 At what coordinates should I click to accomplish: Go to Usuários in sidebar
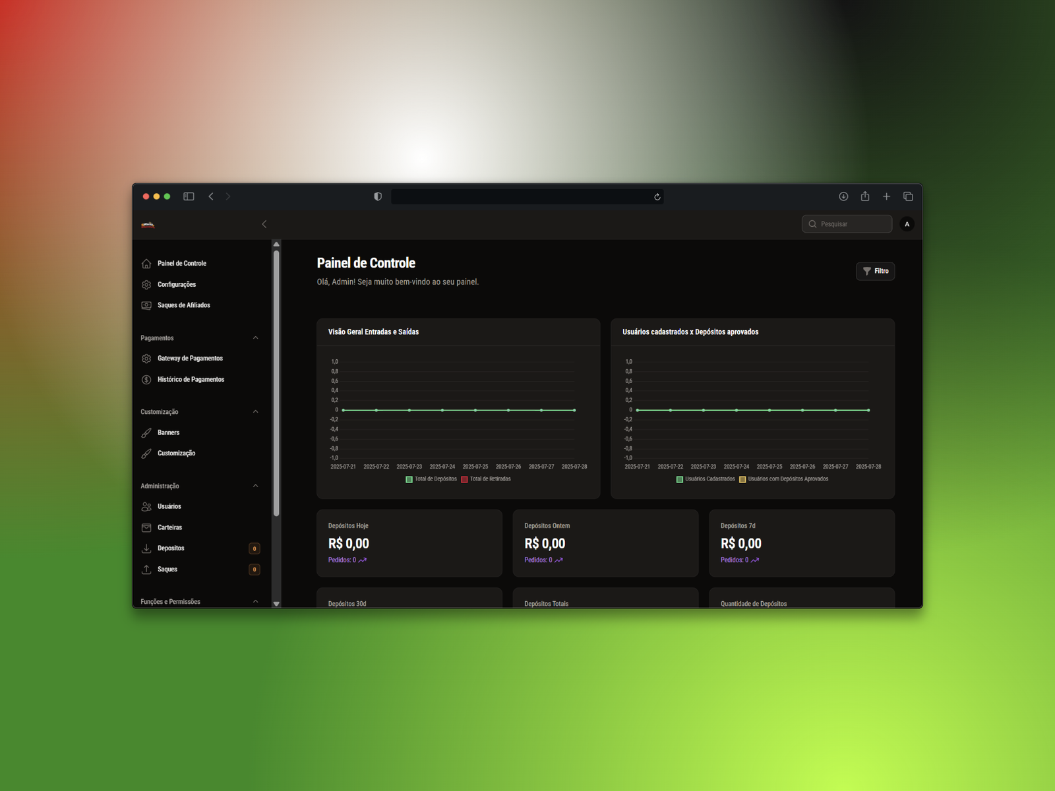click(169, 507)
